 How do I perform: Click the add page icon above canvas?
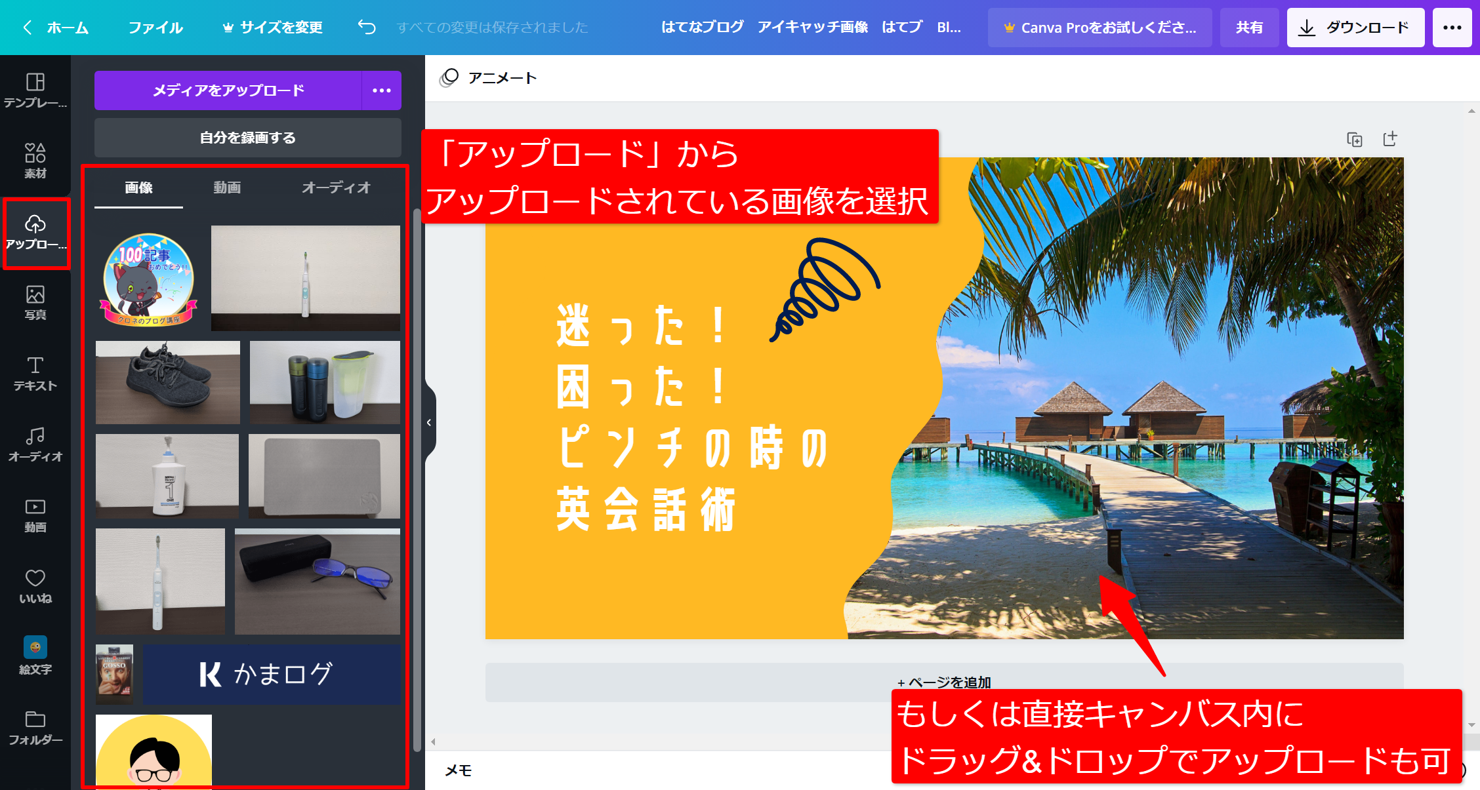click(1390, 139)
